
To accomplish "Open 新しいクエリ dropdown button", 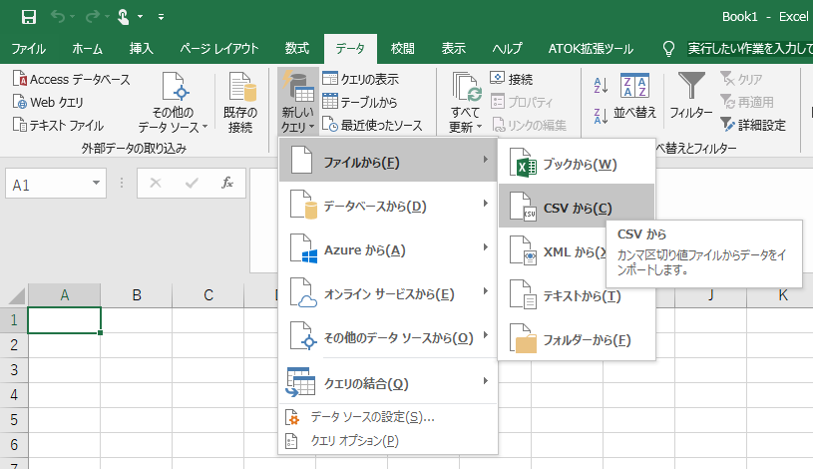I will pyautogui.click(x=297, y=102).
